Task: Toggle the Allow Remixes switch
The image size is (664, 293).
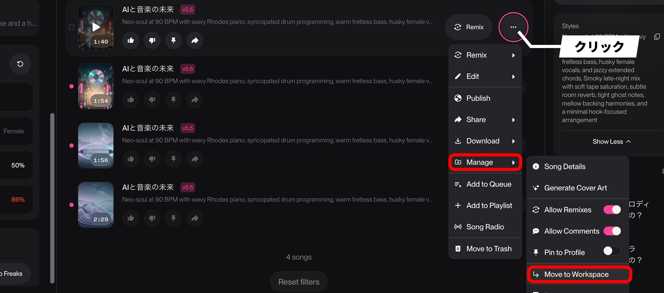Action: [612, 210]
